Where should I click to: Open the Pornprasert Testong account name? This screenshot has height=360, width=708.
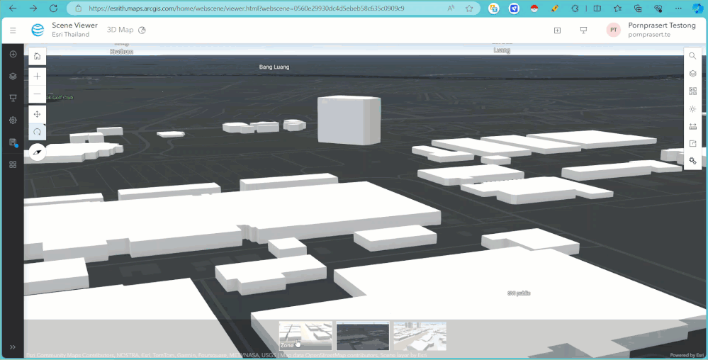(x=661, y=26)
